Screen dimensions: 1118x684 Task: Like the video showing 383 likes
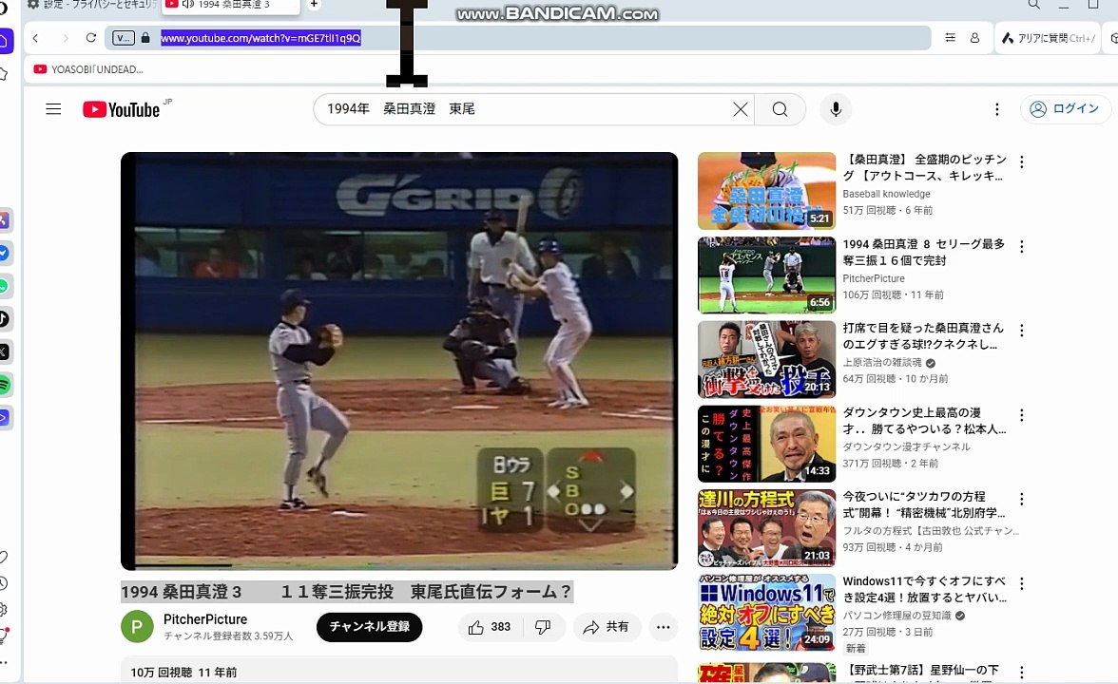[489, 627]
